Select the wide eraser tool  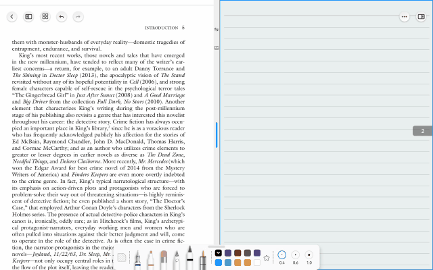(164, 259)
